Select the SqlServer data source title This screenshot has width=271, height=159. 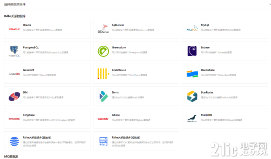pos(118,25)
